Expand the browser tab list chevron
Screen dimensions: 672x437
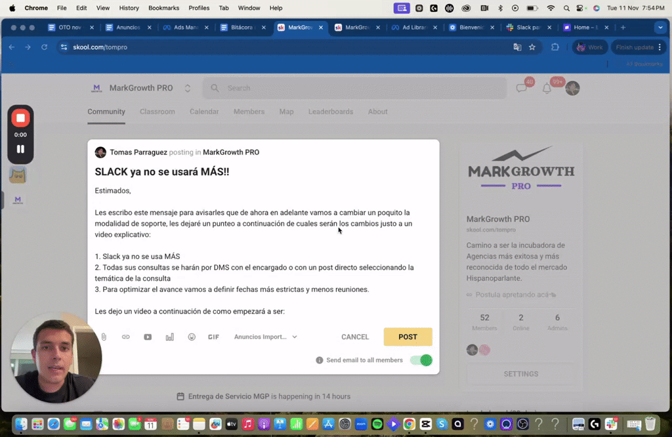660,28
